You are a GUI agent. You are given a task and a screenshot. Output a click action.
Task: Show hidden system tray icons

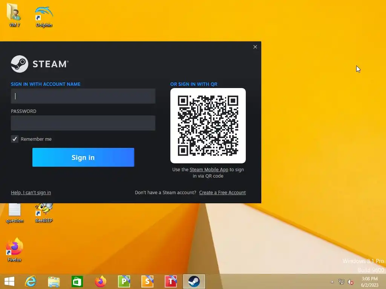click(332, 282)
